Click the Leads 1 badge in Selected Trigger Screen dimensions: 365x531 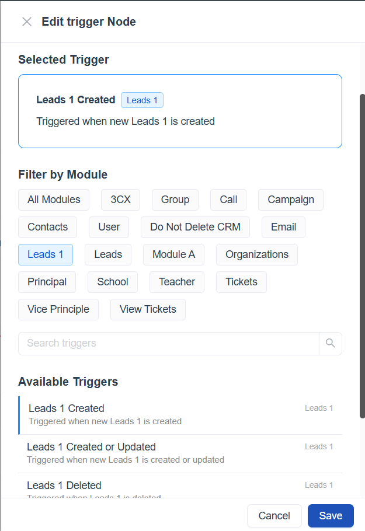tap(142, 100)
